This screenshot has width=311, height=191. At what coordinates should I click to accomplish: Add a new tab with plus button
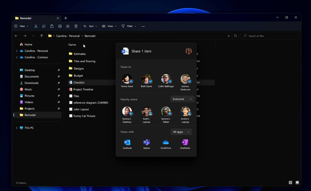pos(66,18)
